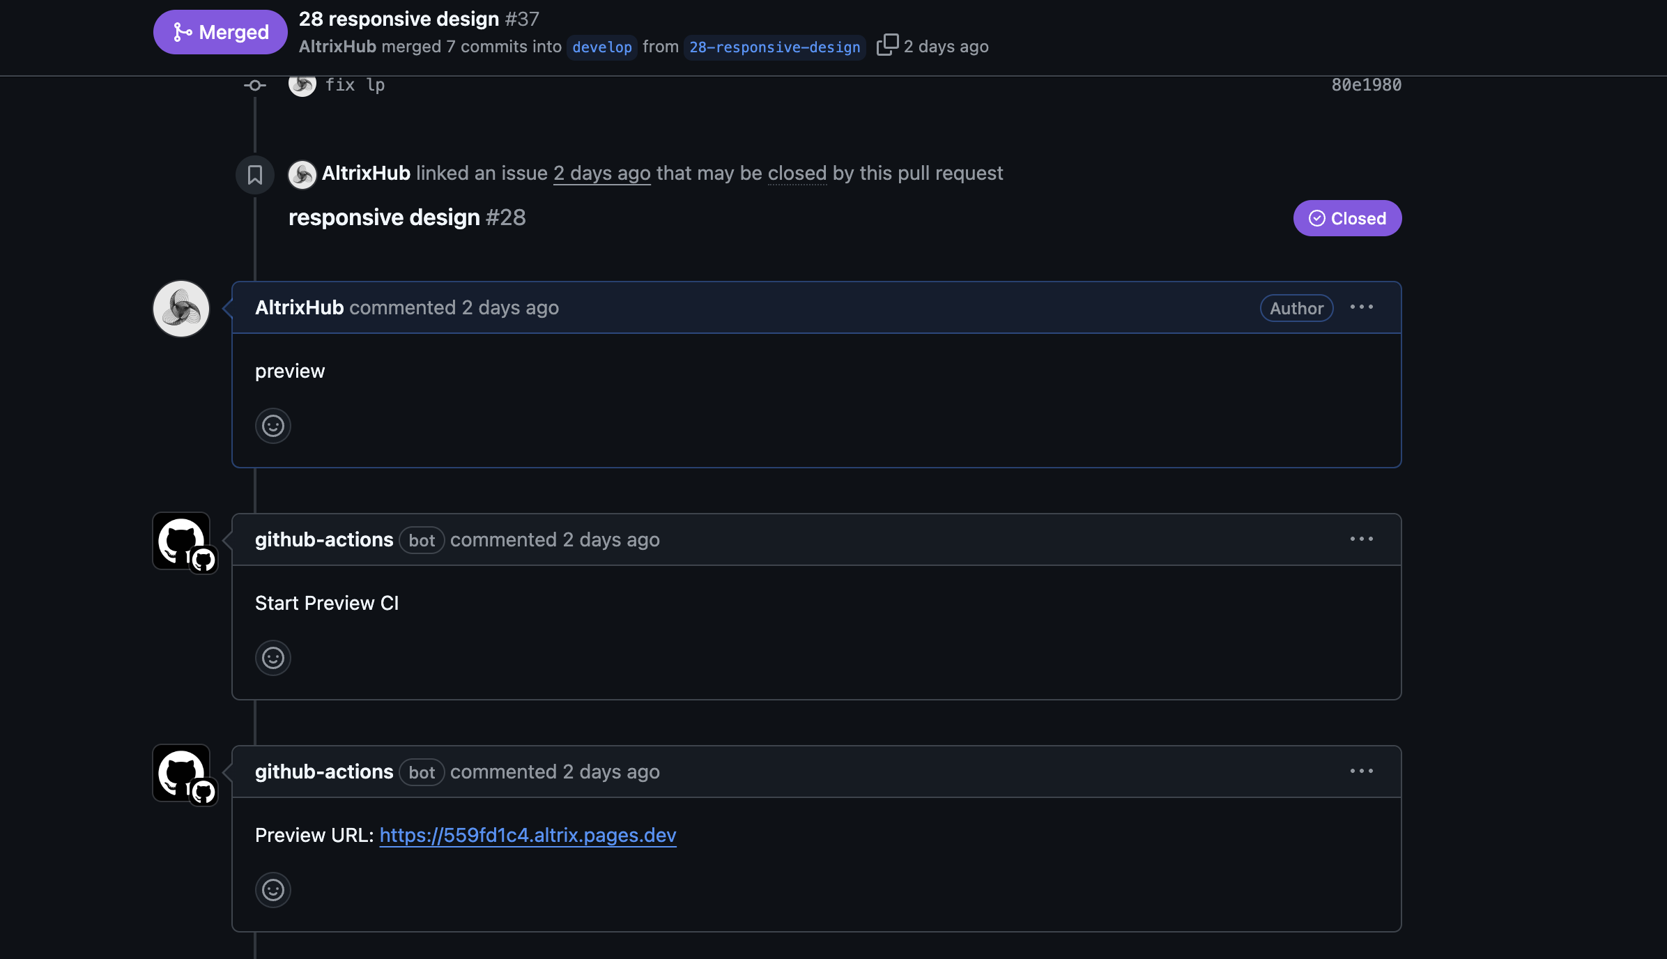Click the Closed status badge on issue #28
The image size is (1667, 959).
tap(1347, 218)
